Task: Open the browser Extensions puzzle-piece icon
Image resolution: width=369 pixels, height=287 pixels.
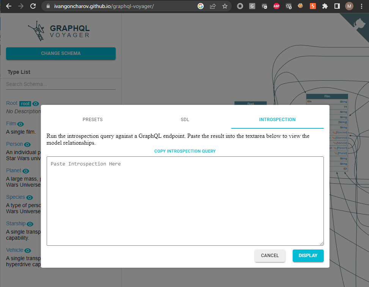Action: tap(325, 6)
